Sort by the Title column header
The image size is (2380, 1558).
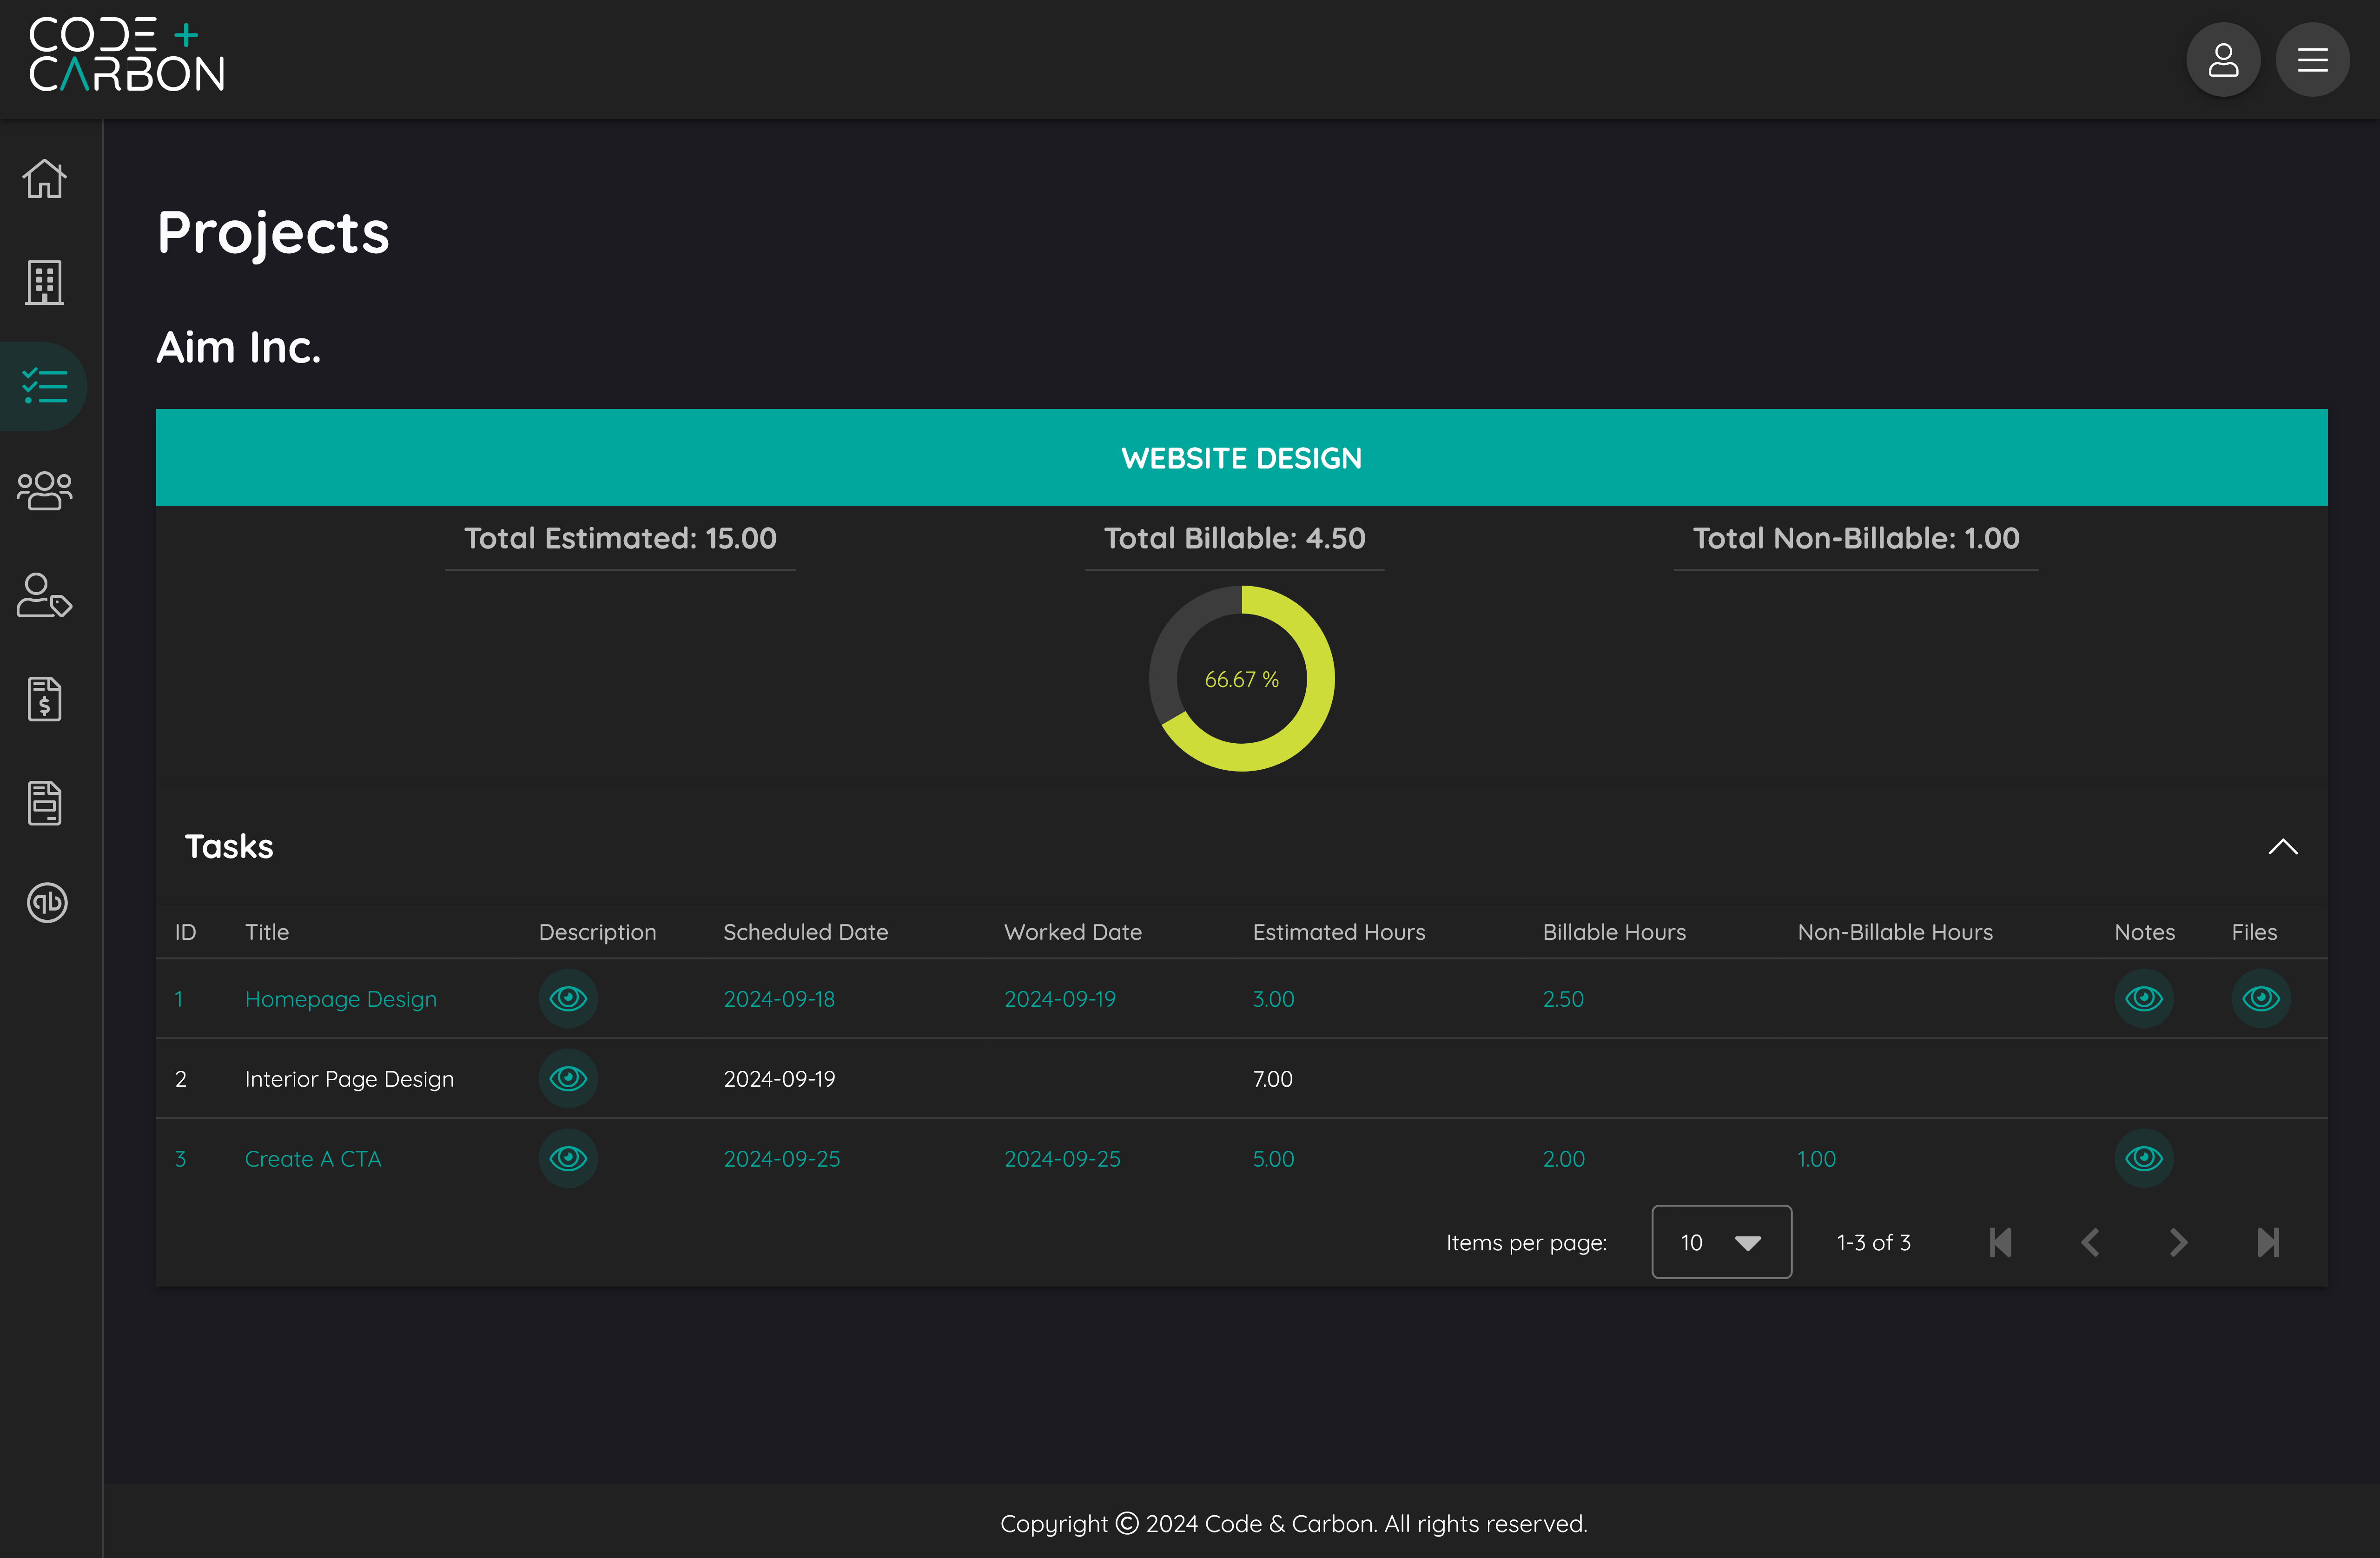click(x=267, y=932)
